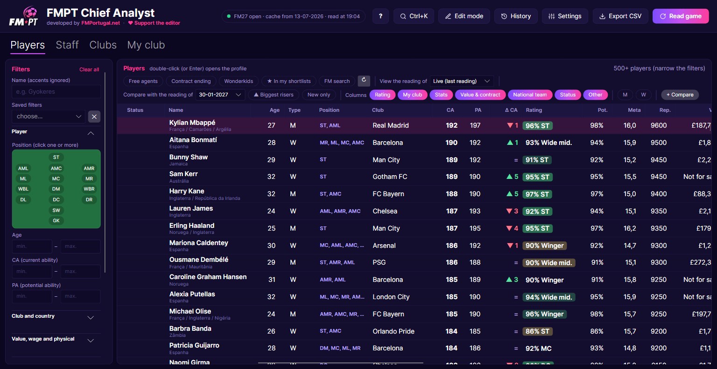
Task: Select the AMC position on pitch
Action: (x=56, y=168)
